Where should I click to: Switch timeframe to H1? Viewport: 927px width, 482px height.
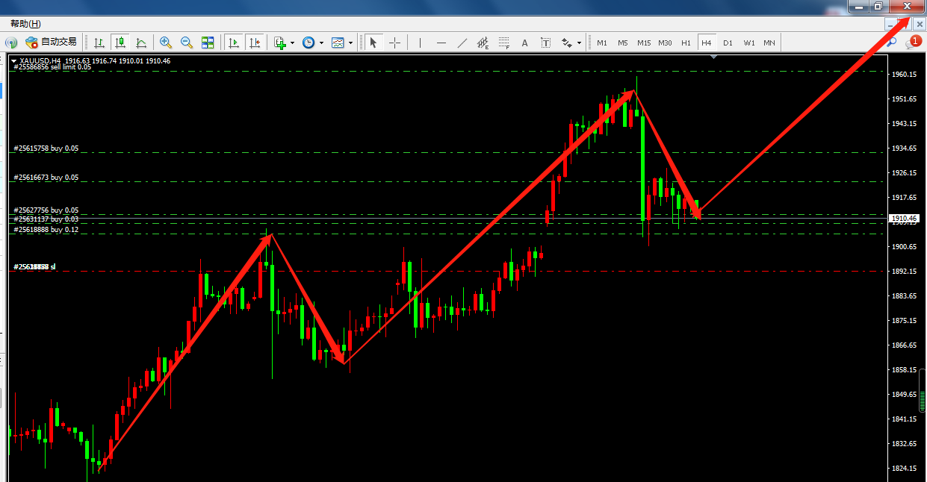click(686, 43)
